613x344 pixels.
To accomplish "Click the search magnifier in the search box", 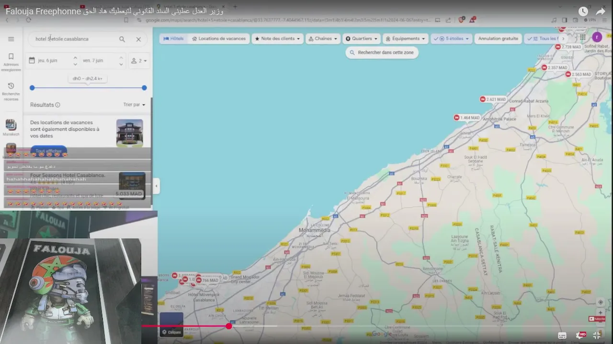I will (122, 39).
